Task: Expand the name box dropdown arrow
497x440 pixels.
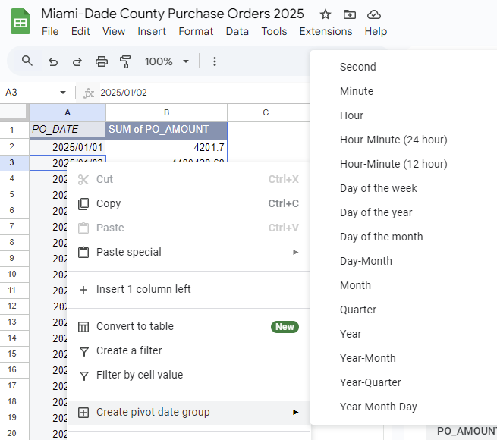Action: (x=63, y=93)
